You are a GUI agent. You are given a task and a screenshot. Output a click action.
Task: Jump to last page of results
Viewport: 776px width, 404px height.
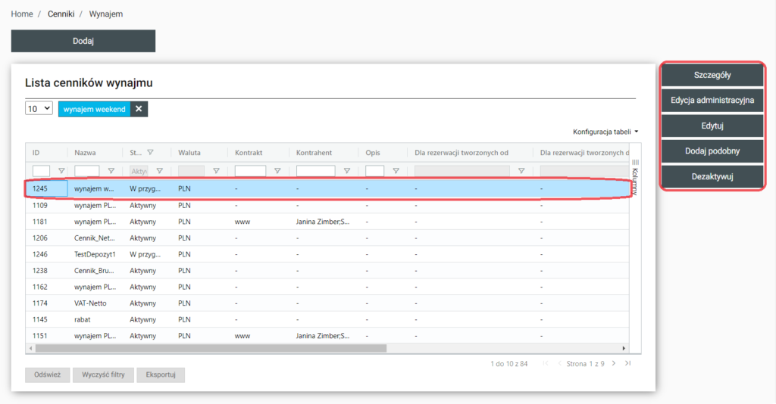coord(627,364)
